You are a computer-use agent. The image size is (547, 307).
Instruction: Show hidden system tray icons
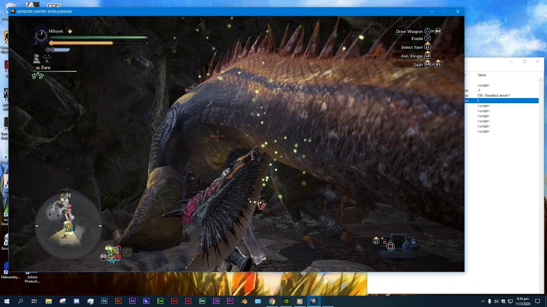[x=482, y=301]
